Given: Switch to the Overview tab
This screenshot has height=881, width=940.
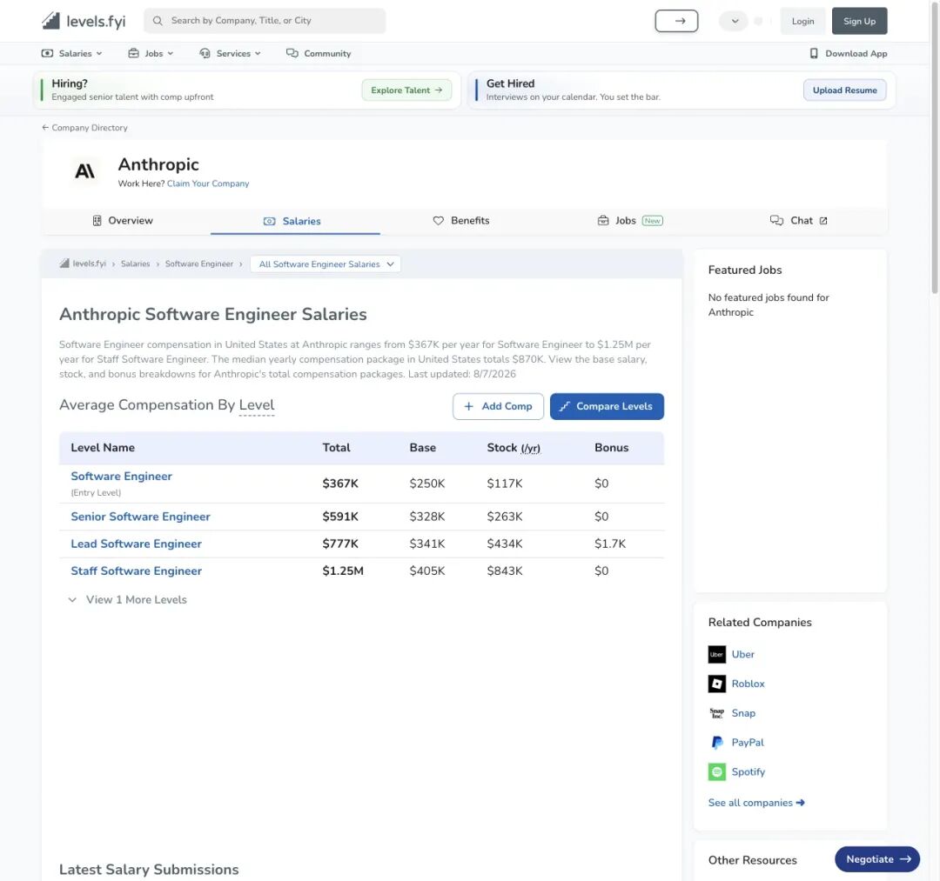Looking at the screenshot, I should click(x=123, y=221).
